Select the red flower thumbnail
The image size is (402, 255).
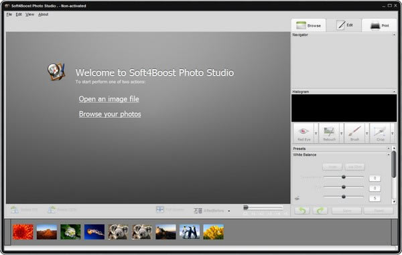23,232
